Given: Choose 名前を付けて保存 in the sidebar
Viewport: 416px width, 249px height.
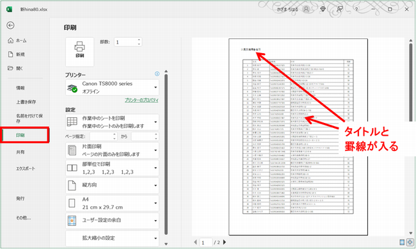Looking at the screenshot, I should tap(29, 118).
